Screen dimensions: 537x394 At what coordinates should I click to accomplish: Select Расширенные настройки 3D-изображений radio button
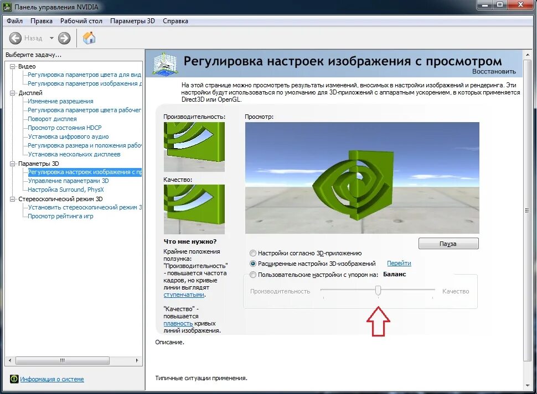coord(253,264)
